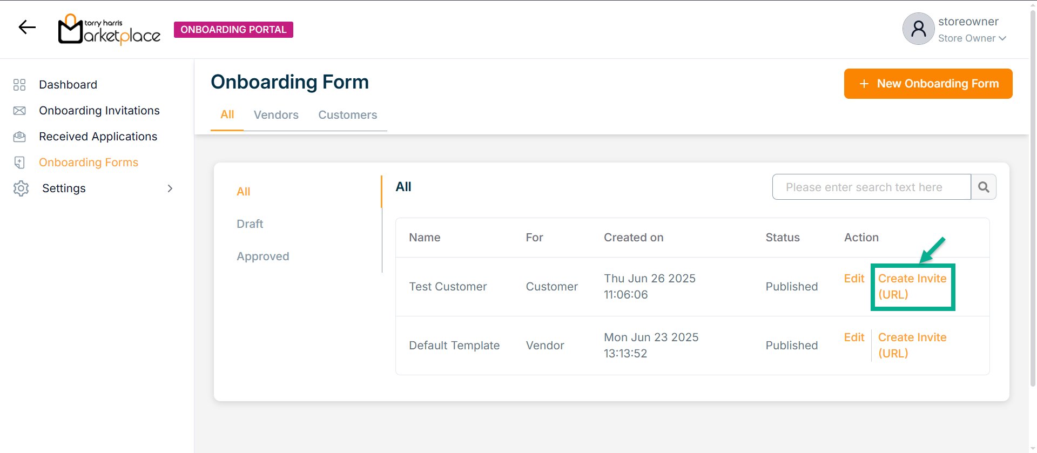Image resolution: width=1037 pixels, height=453 pixels.
Task: Click the back arrow icon
Action: pyautogui.click(x=27, y=27)
